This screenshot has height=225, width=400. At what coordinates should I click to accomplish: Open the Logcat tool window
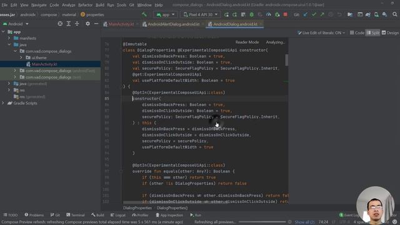coord(118,215)
